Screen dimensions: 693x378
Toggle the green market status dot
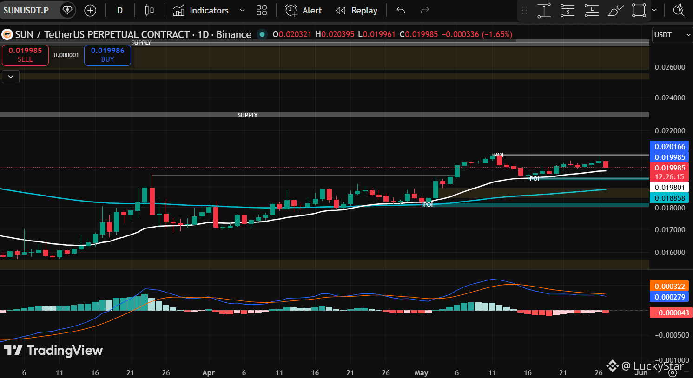pos(262,34)
